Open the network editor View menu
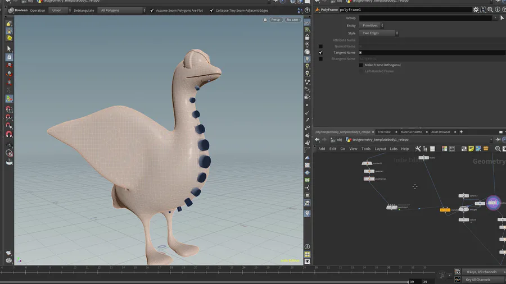Screen dimensions: 506x284 (x=354, y=149)
